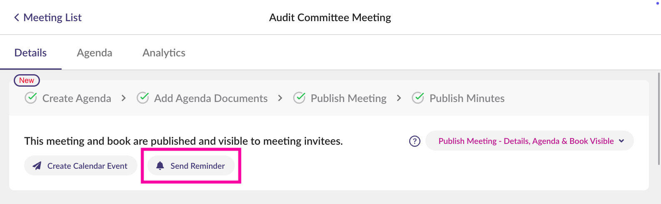Click the Add Agenda Documents checkmark icon
The height and width of the screenshot is (204, 661).
(143, 98)
